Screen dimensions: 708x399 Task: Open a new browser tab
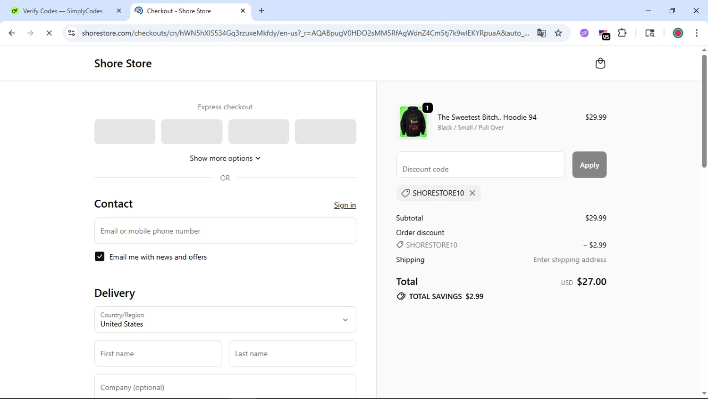(x=261, y=11)
